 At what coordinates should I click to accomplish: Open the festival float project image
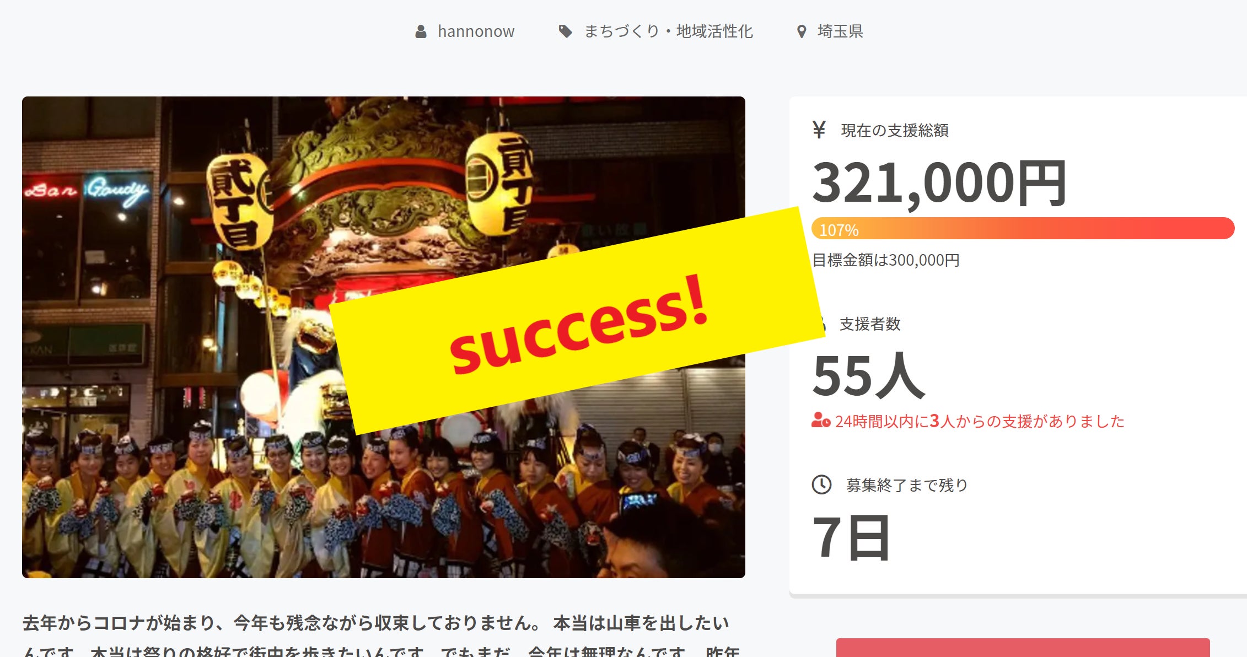tap(176, 337)
